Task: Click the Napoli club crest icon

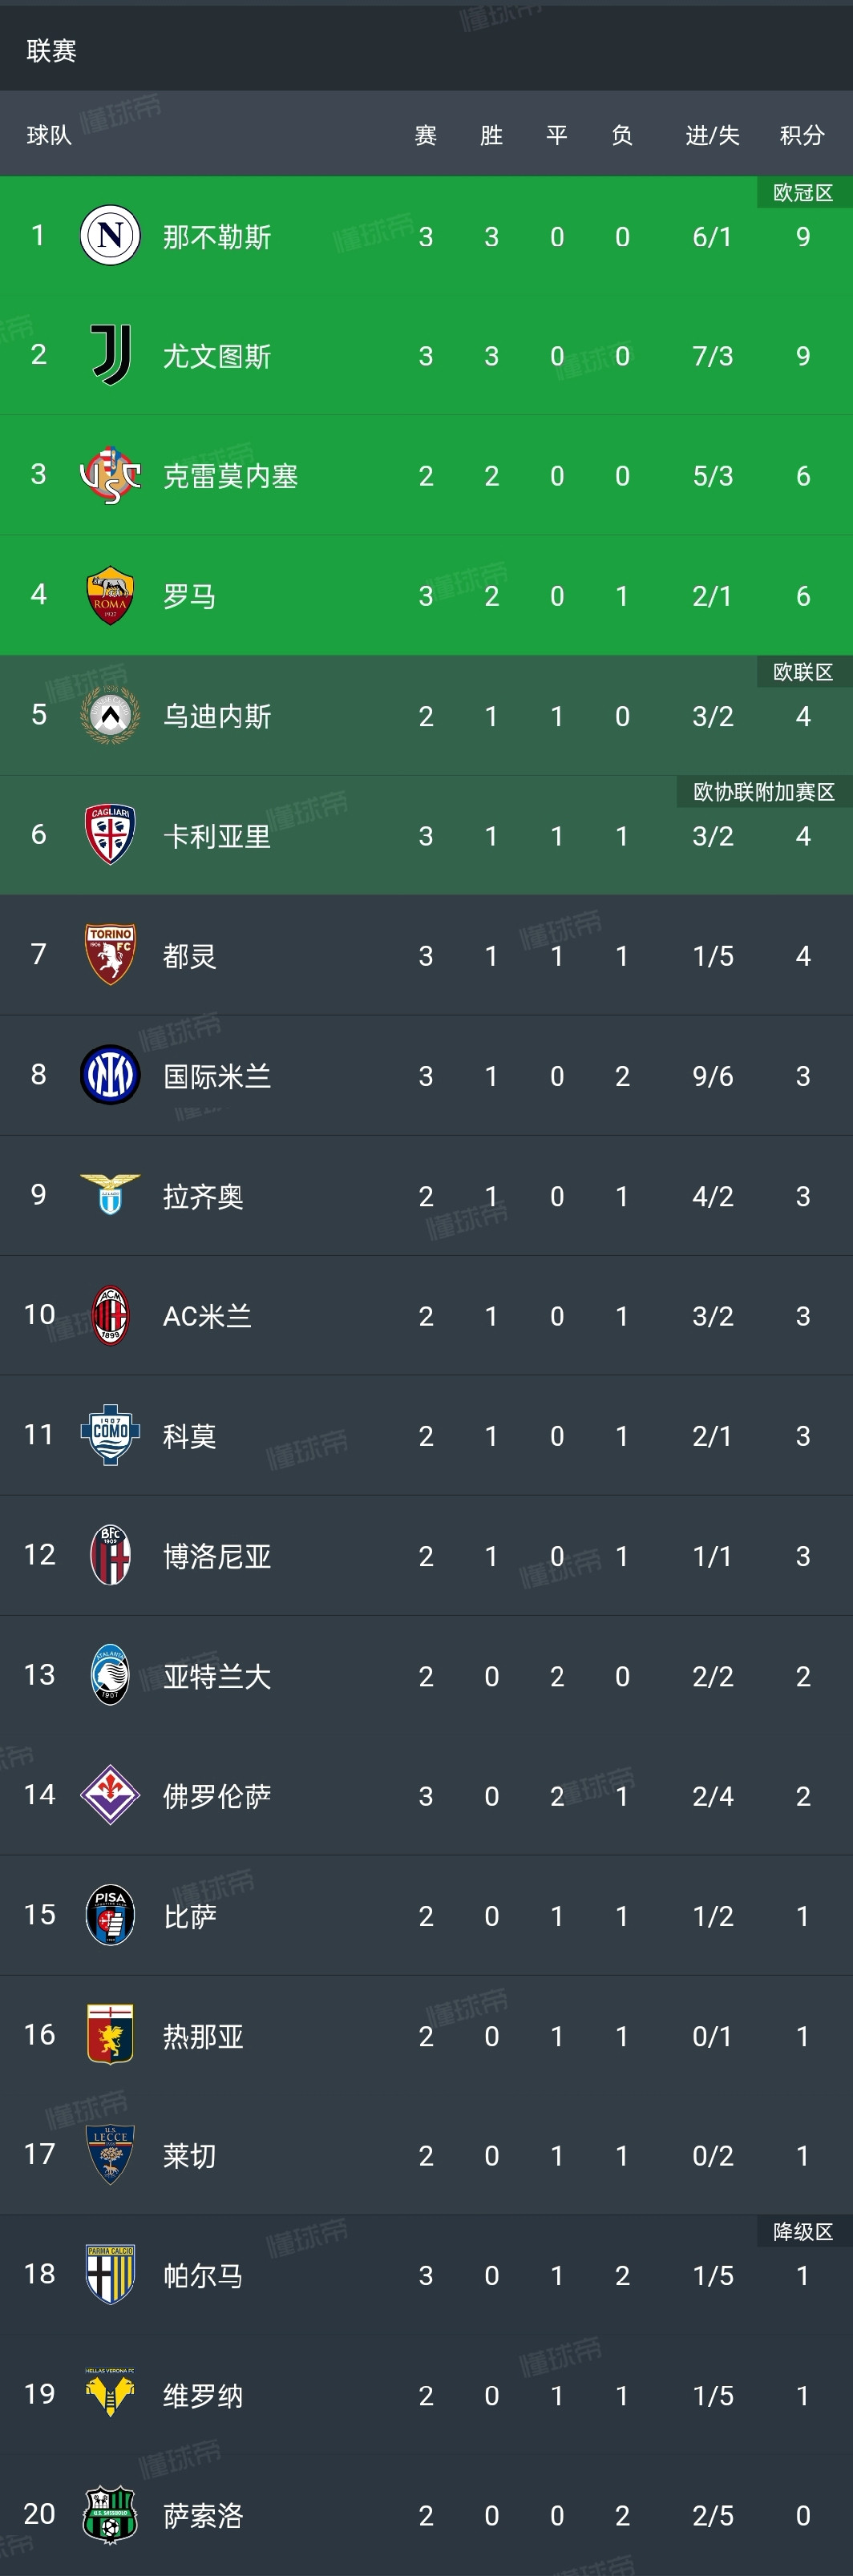Action: 110,236
